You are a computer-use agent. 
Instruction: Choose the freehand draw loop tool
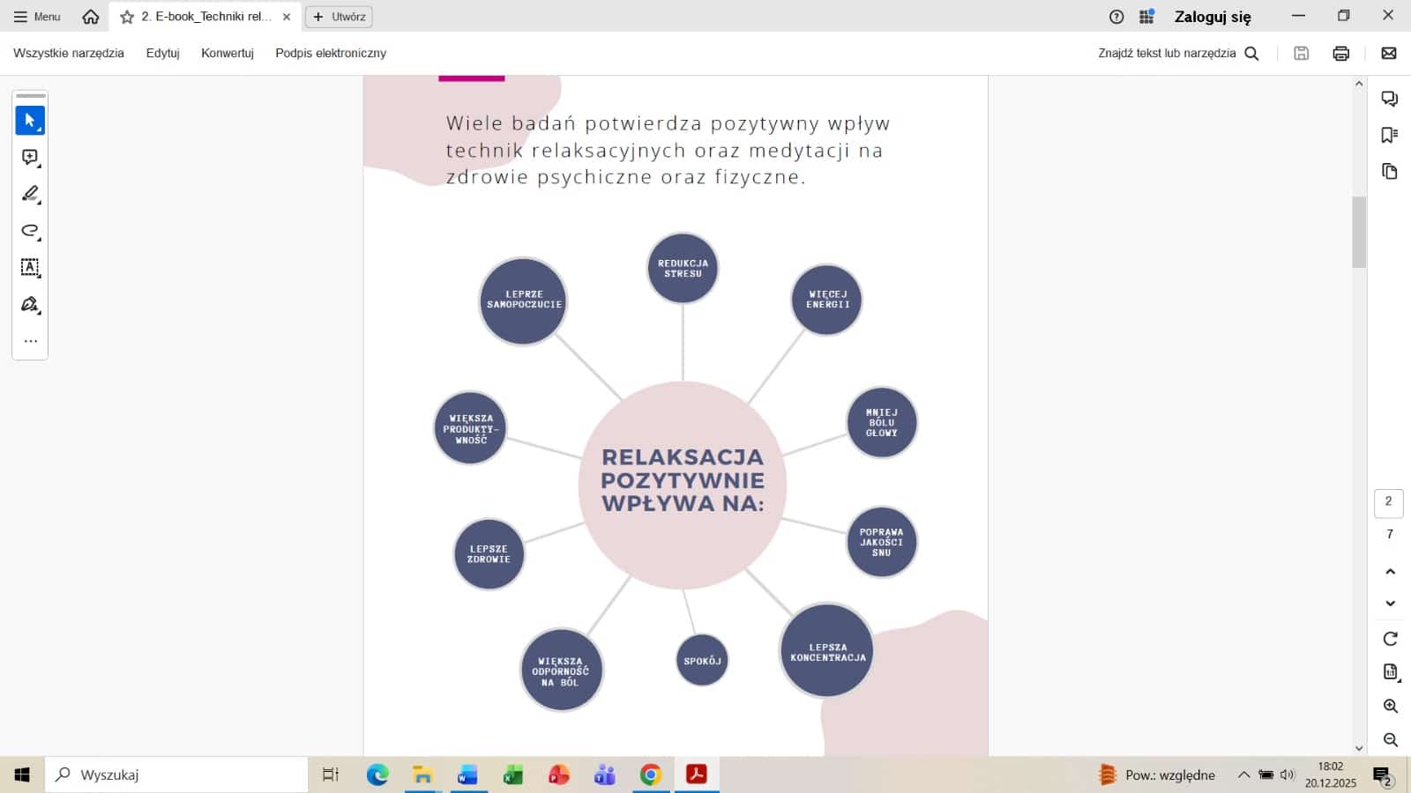30,231
